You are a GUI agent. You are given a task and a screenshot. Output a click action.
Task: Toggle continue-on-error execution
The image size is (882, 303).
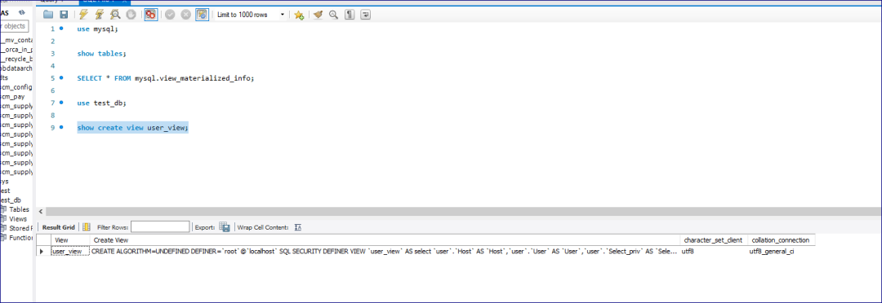pos(151,15)
